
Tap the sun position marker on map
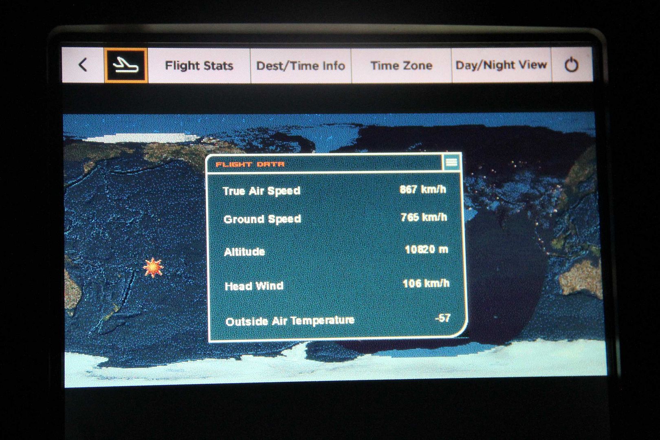click(153, 268)
